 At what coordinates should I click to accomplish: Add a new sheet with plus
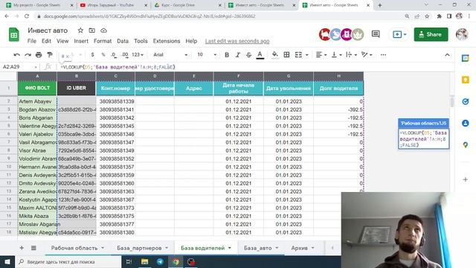click(x=22, y=248)
